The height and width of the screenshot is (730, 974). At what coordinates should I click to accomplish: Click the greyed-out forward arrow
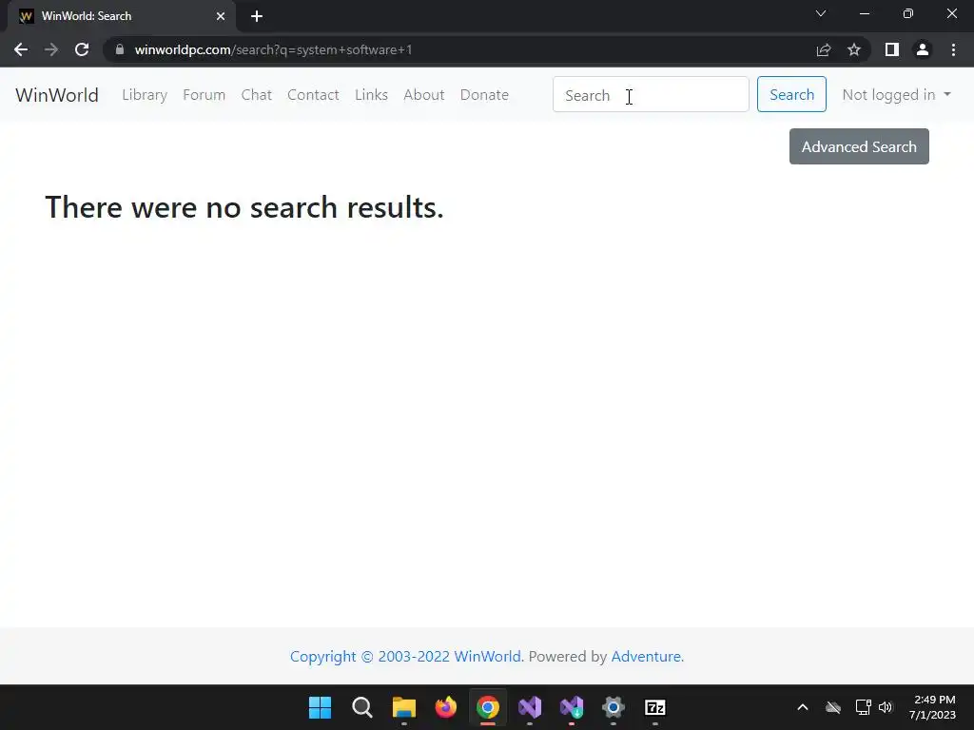(x=51, y=49)
